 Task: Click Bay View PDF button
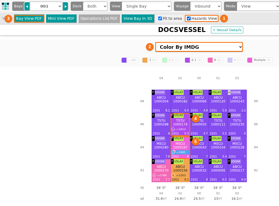click(29, 18)
